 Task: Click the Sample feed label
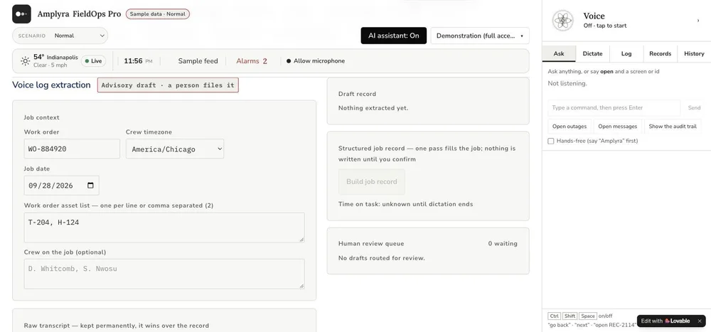pos(198,60)
